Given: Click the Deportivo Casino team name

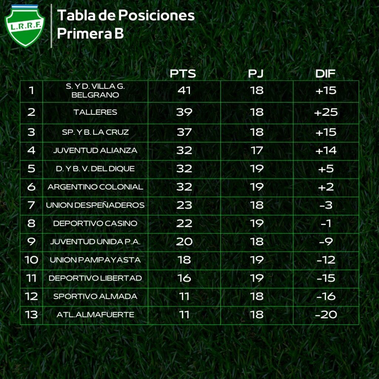Looking at the screenshot, I should tap(95, 224).
